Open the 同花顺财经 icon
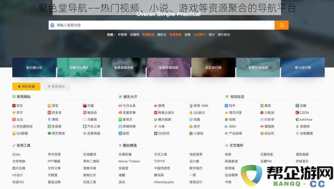Viewport: 334px width, 189px height. click(14, 127)
